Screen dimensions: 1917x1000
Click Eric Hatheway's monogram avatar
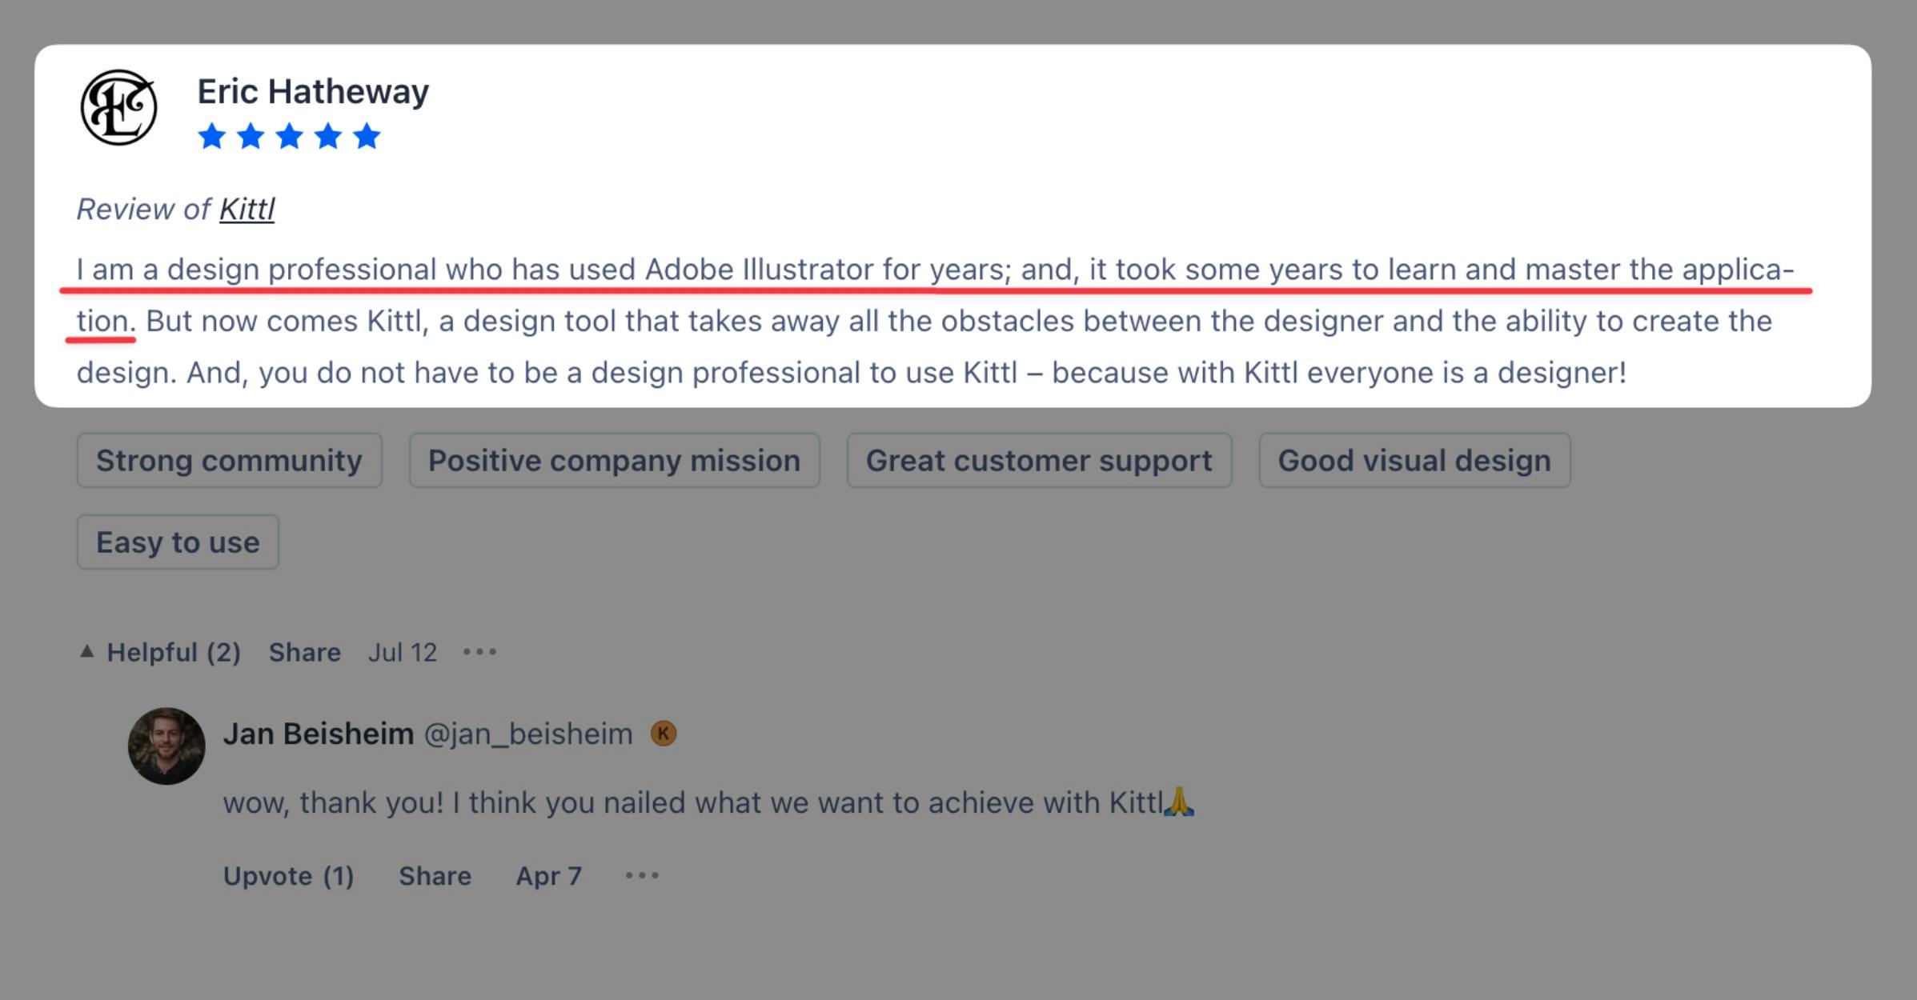(118, 107)
